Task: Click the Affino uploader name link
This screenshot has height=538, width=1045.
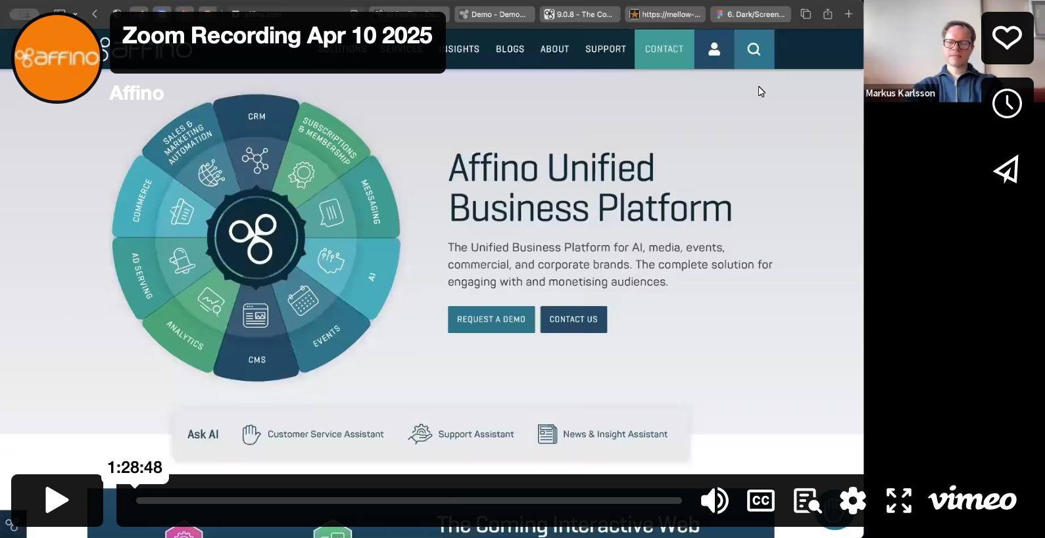Action: [x=137, y=93]
